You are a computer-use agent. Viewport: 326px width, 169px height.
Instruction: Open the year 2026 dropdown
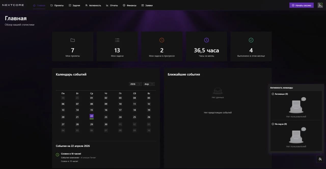click(x=135, y=84)
